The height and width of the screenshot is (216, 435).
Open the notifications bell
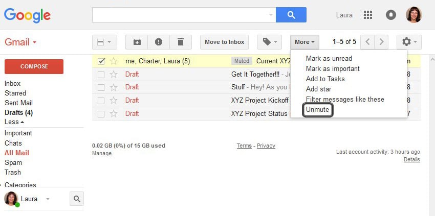coord(391,15)
